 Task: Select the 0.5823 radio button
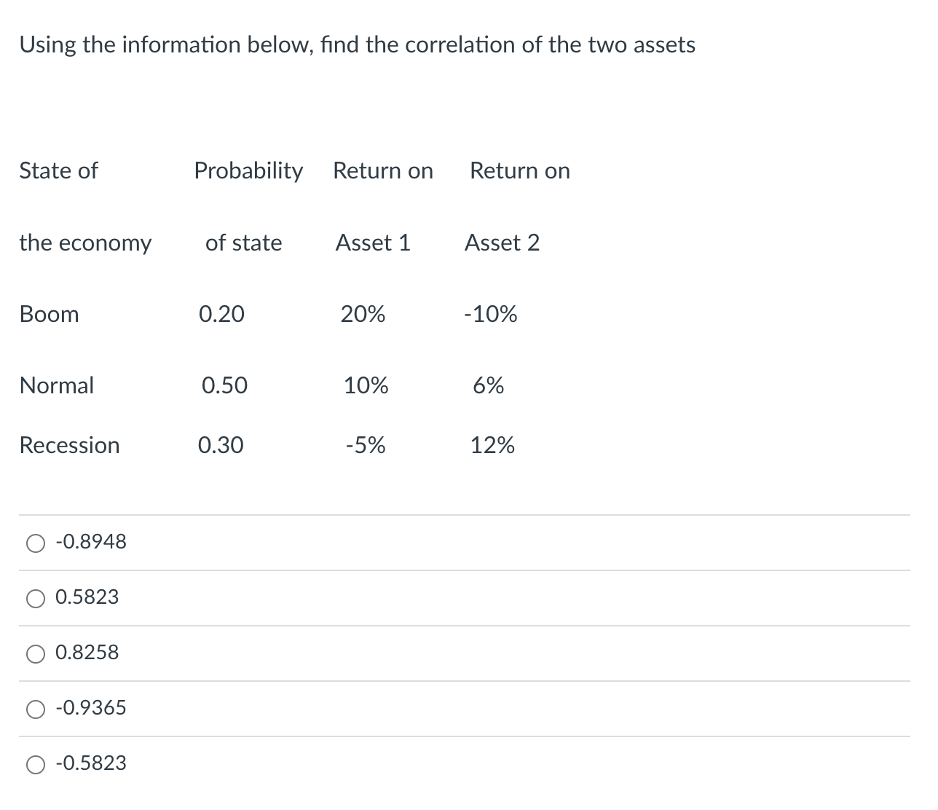[36, 599]
